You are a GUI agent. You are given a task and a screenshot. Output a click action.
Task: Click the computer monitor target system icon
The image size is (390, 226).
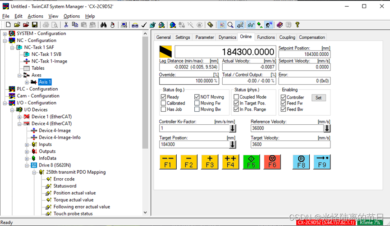click(124, 25)
